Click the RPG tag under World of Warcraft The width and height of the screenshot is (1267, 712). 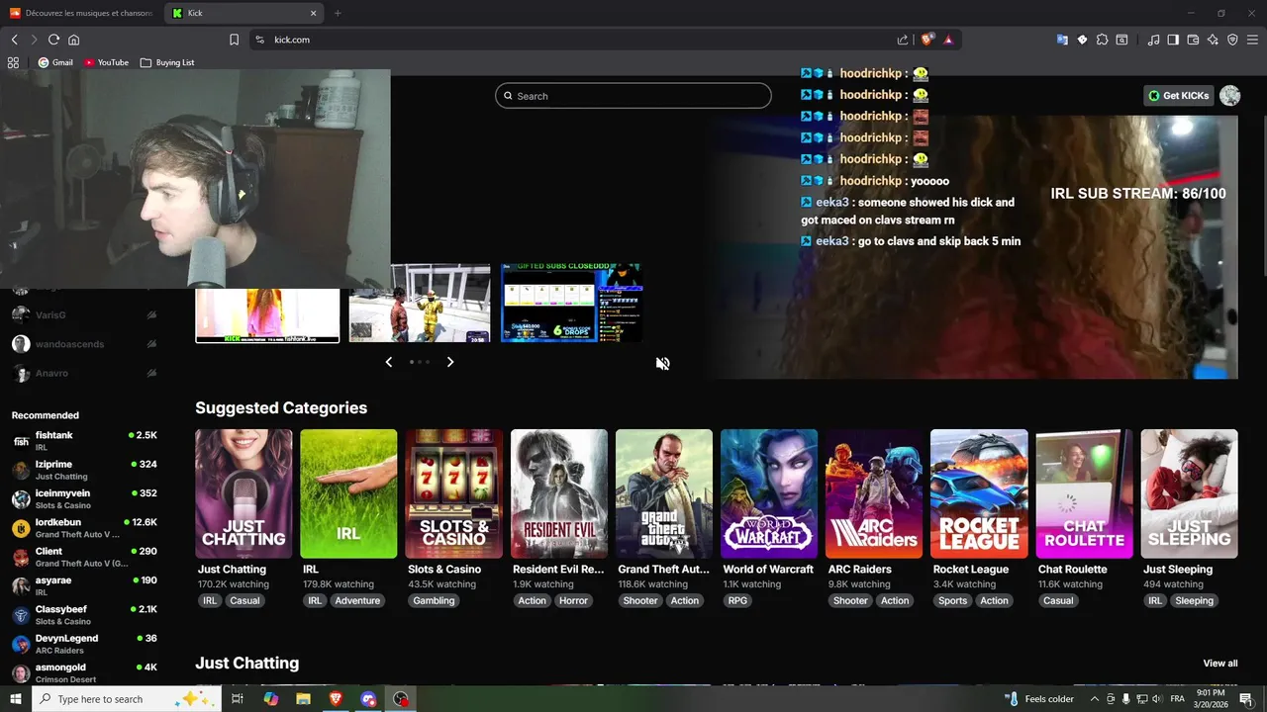click(x=737, y=600)
